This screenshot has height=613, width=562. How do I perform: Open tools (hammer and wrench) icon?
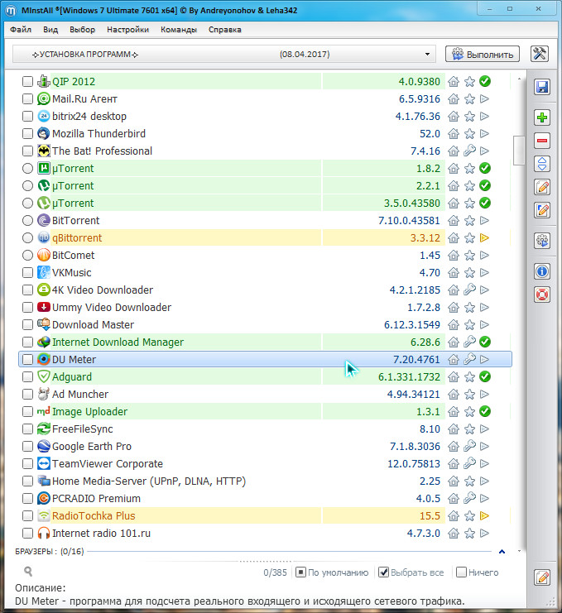click(540, 54)
